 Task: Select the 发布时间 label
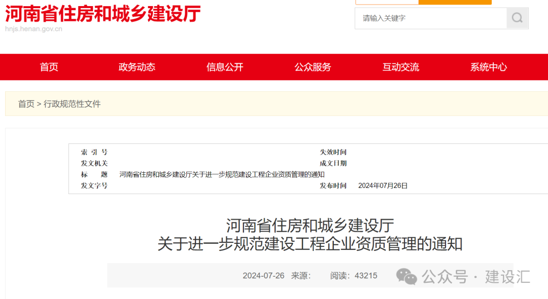point(333,185)
